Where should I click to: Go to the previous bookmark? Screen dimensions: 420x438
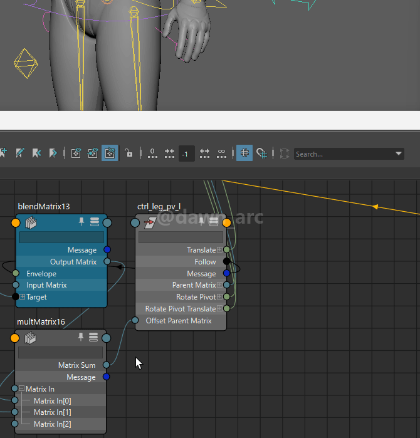coord(36,153)
